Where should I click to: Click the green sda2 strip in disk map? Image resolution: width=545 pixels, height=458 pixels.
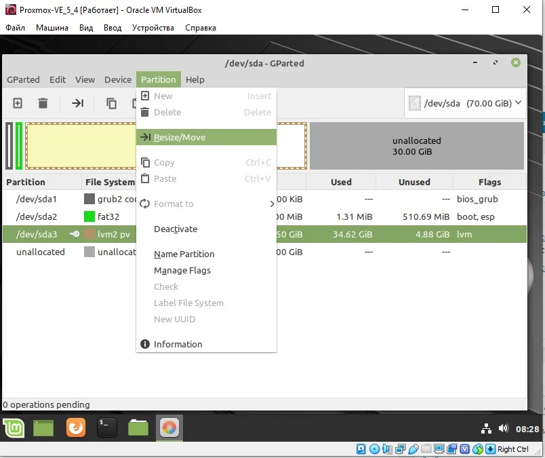tap(19, 146)
